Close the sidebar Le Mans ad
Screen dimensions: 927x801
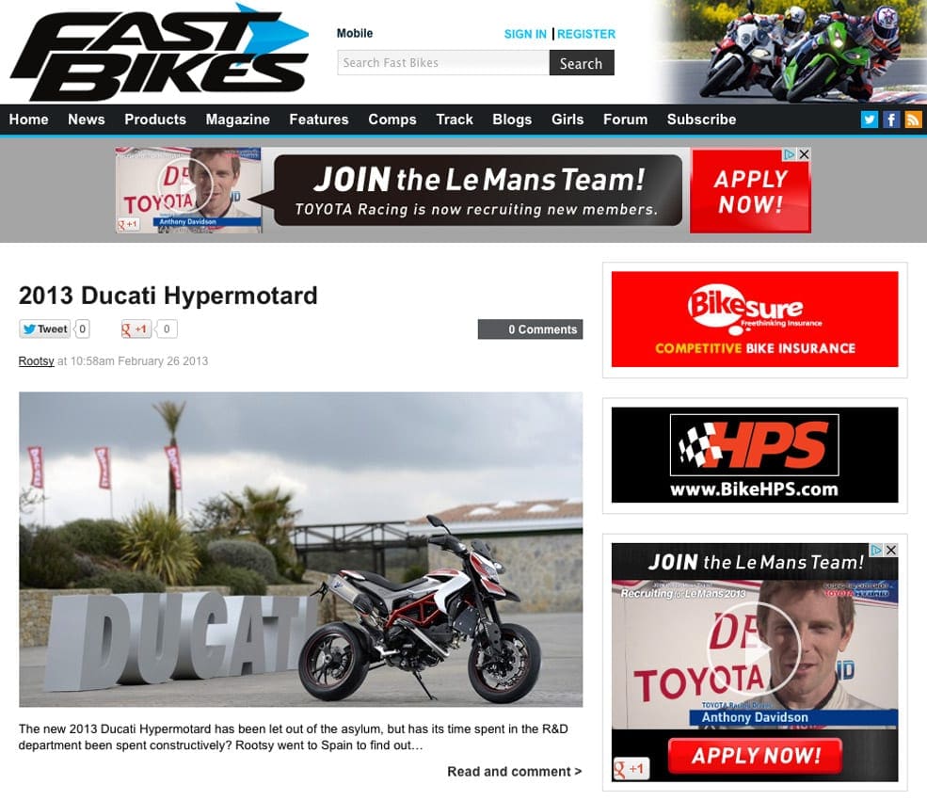coord(891,550)
